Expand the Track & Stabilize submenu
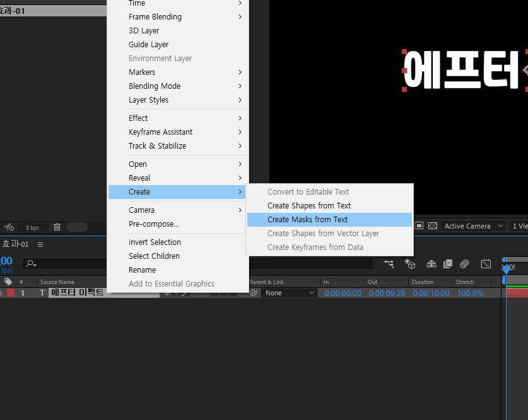The image size is (528, 420). (179, 146)
